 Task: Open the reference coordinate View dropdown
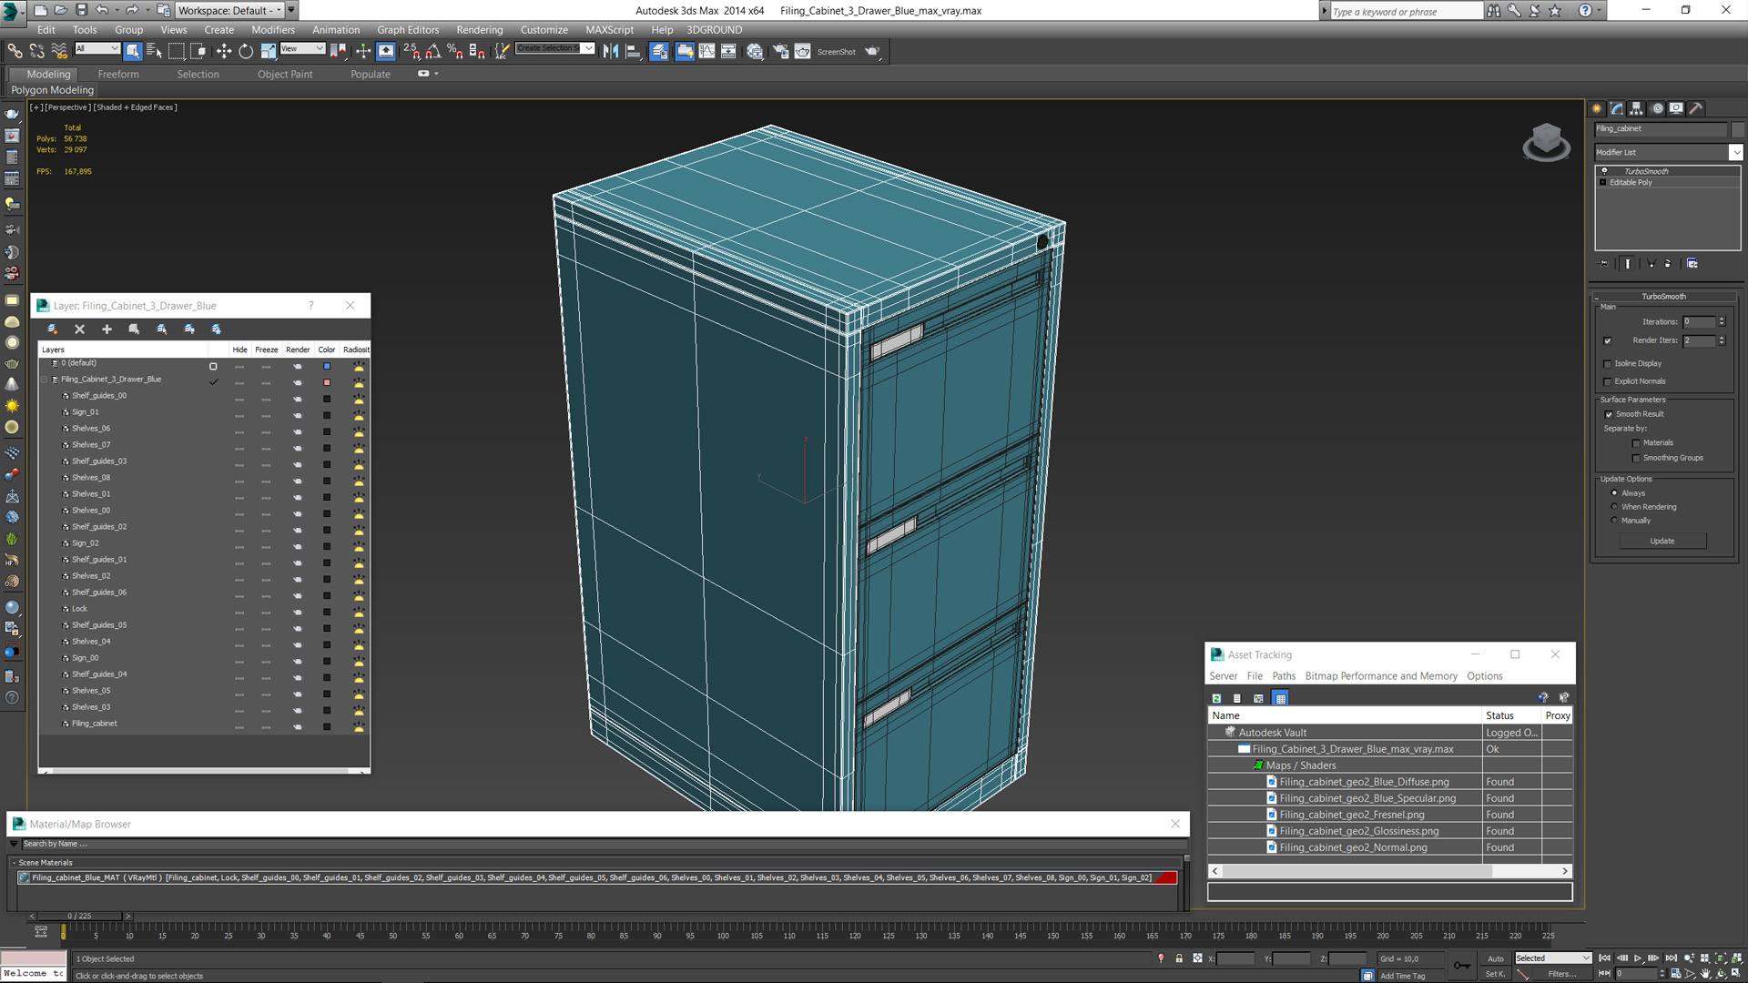pyautogui.click(x=302, y=49)
